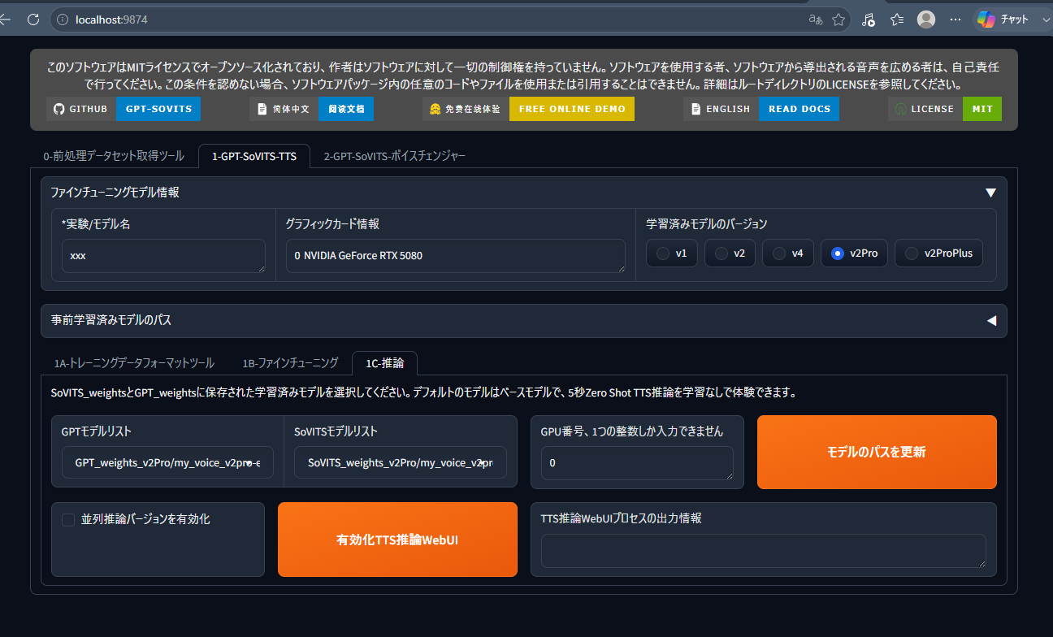Image resolution: width=1053 pixels, height=637 pixels.
Task: Expand the 事前学習済みモデルのパス section arrow
Action: (990, 321)
